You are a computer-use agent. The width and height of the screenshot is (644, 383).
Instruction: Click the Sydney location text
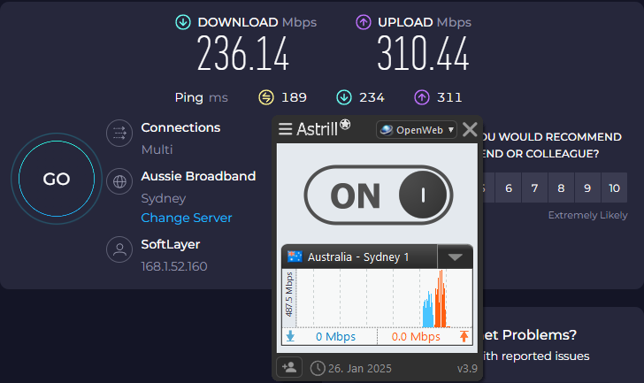164,199
